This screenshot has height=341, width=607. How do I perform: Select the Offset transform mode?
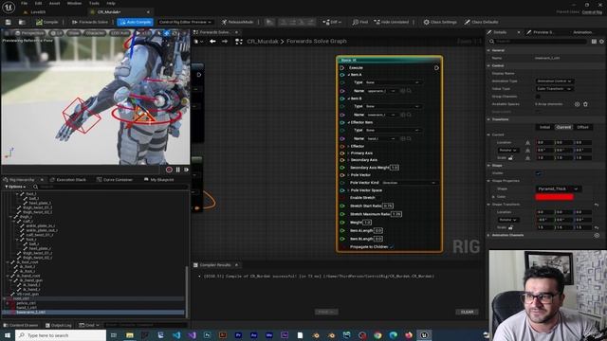[x=582, y=127]
